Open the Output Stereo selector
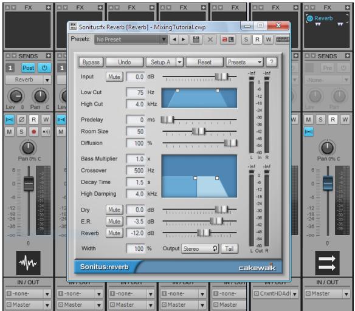The image size is (355, 311). point(200,248)
